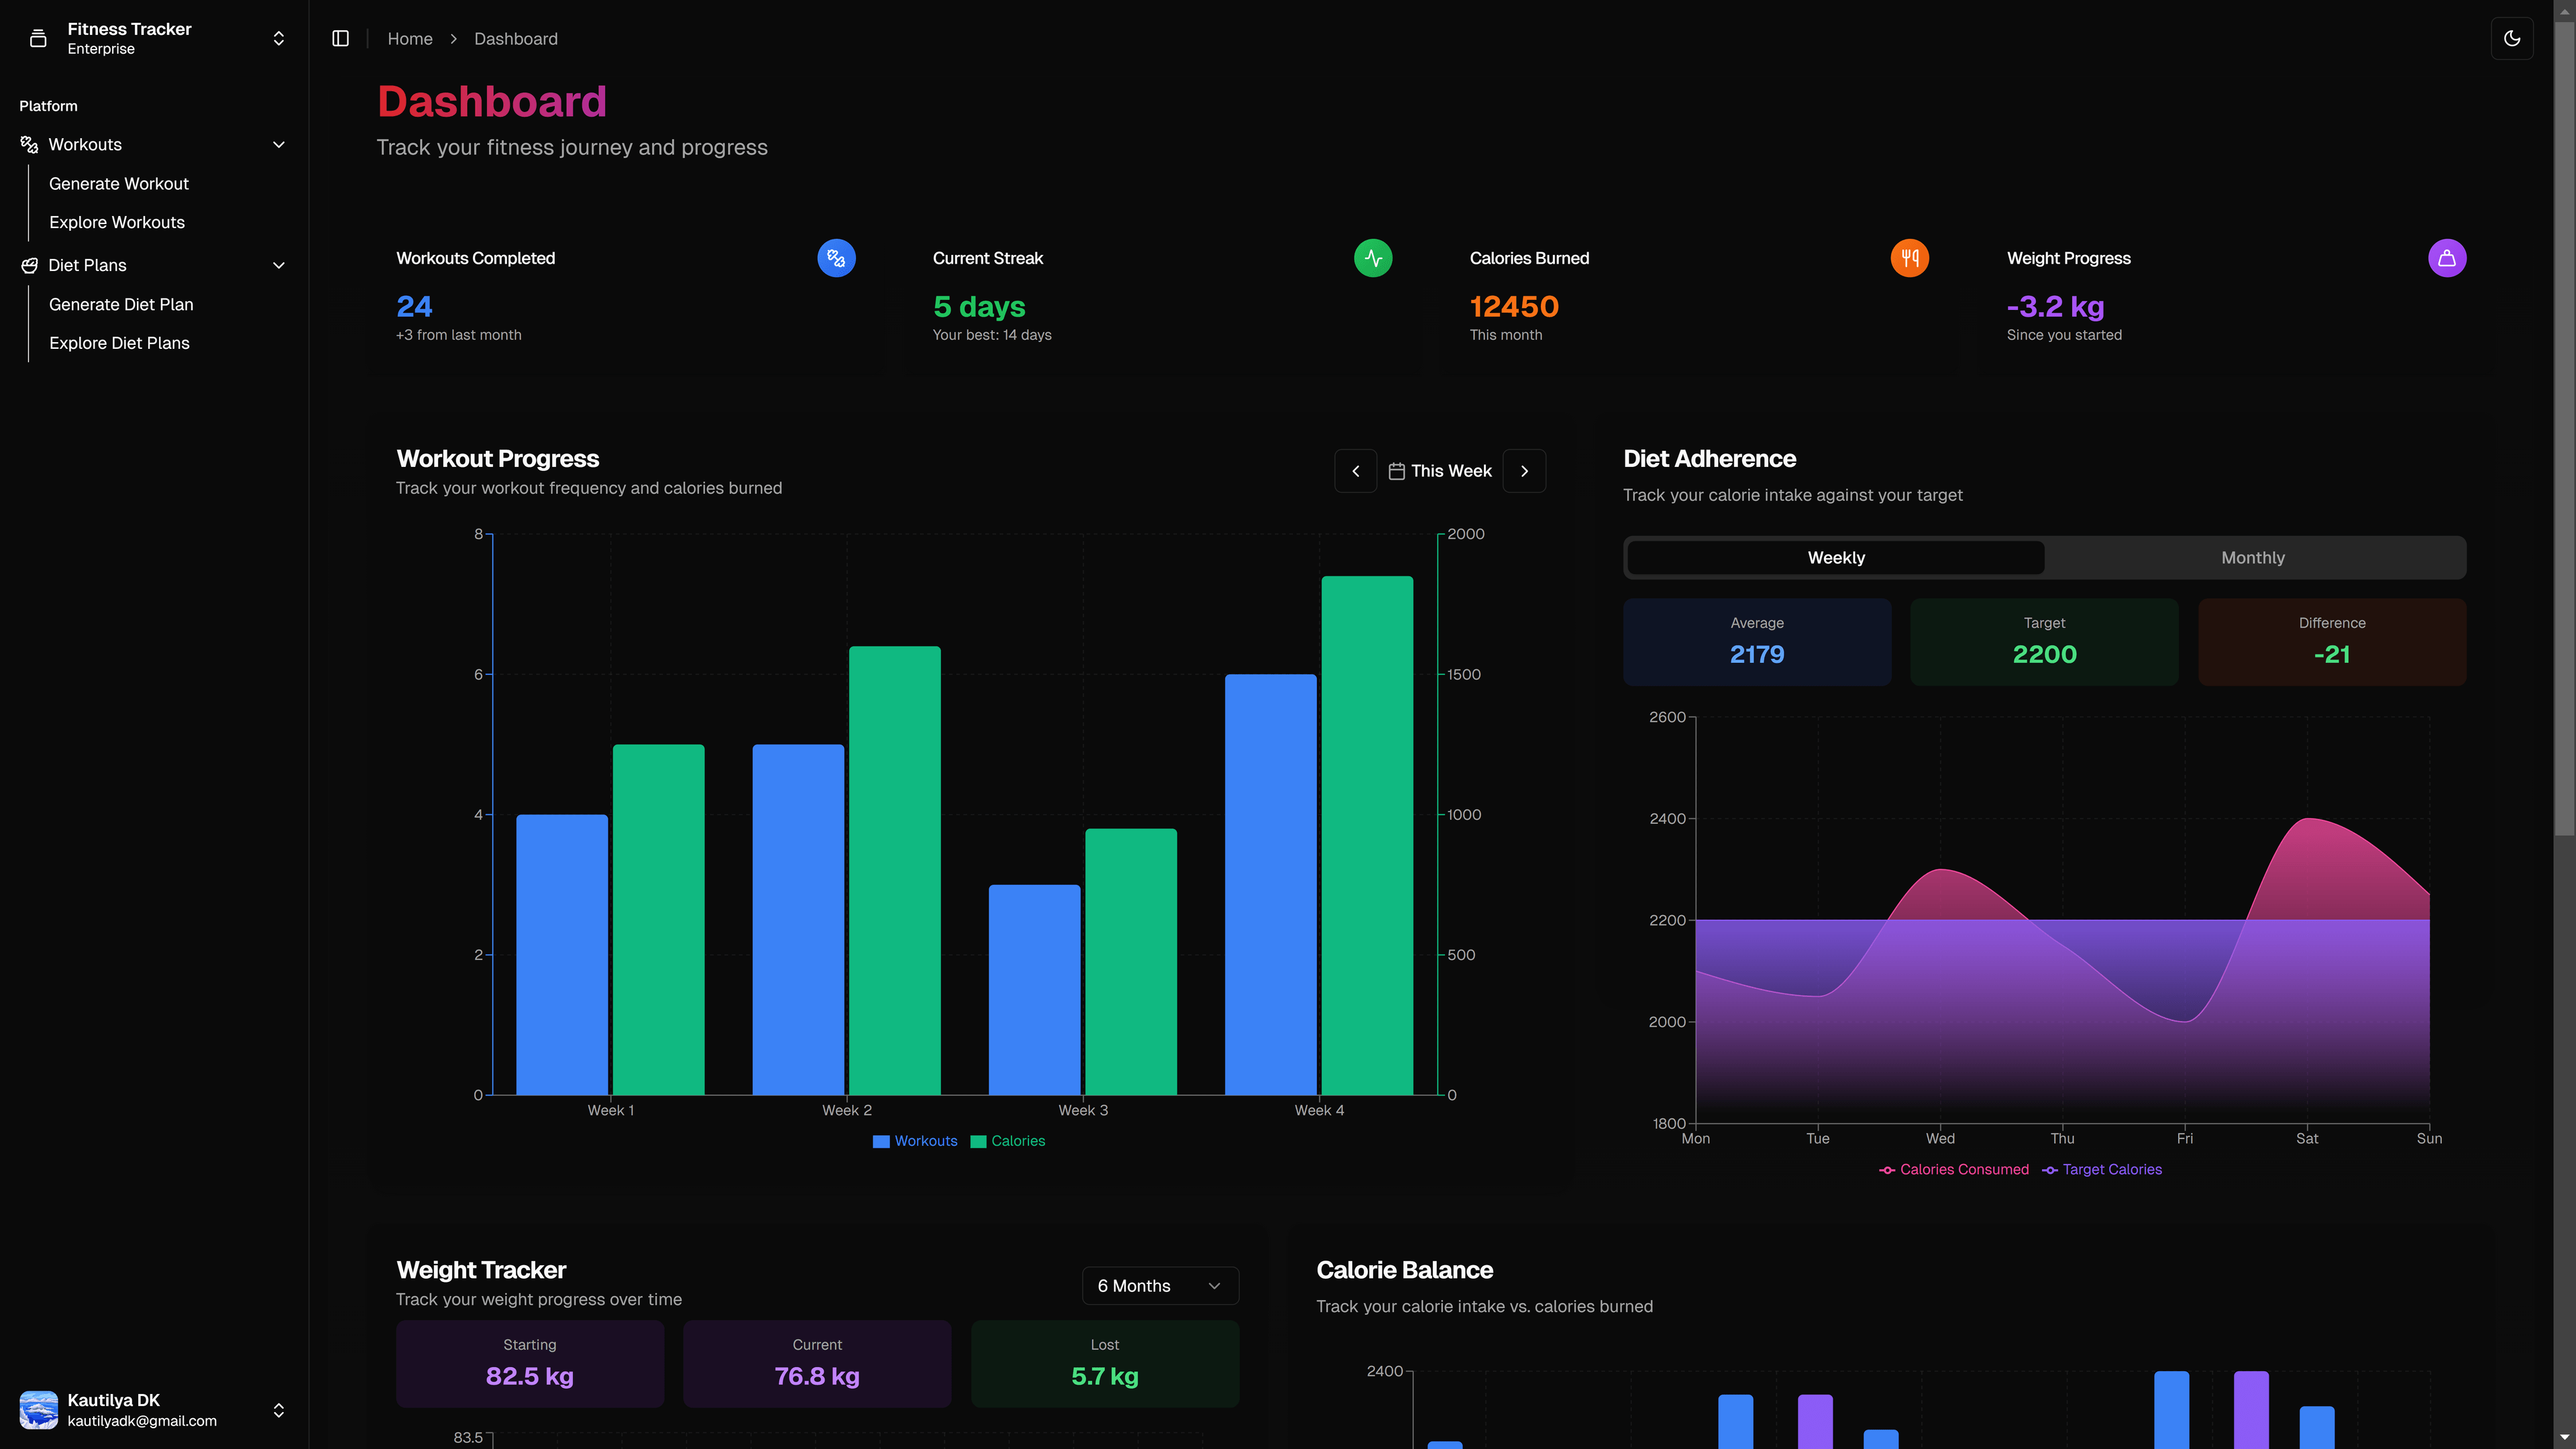The height and width of the screenshot is (1449, 2576).
Task: Select the Workouts dumbbell icon in sidebar
Action: [28, 144]
